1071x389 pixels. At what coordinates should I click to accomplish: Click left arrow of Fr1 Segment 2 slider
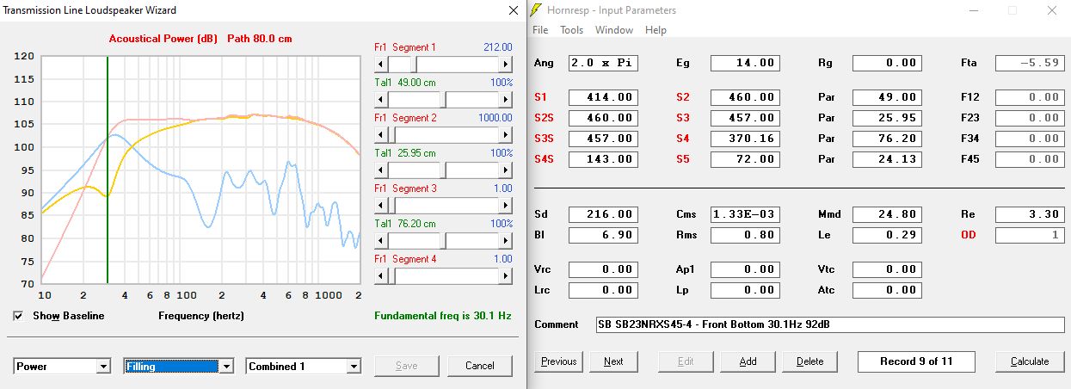(x=382, y=134)
